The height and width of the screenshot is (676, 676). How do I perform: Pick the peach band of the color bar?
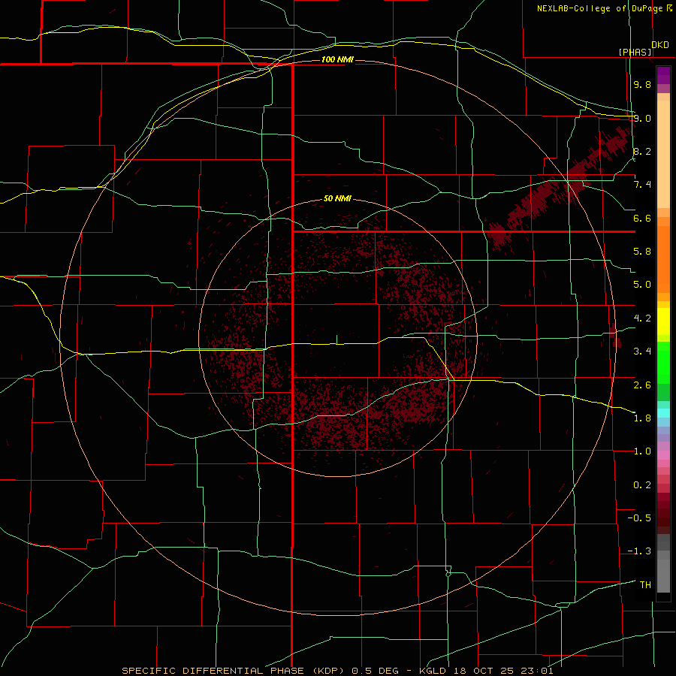[663, 154]
